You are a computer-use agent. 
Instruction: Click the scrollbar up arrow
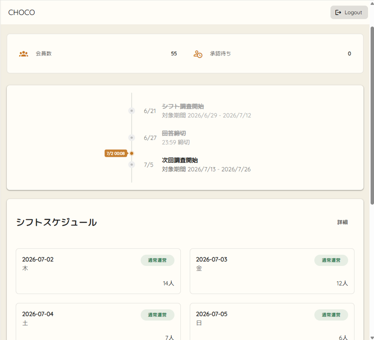pos(372,4)
